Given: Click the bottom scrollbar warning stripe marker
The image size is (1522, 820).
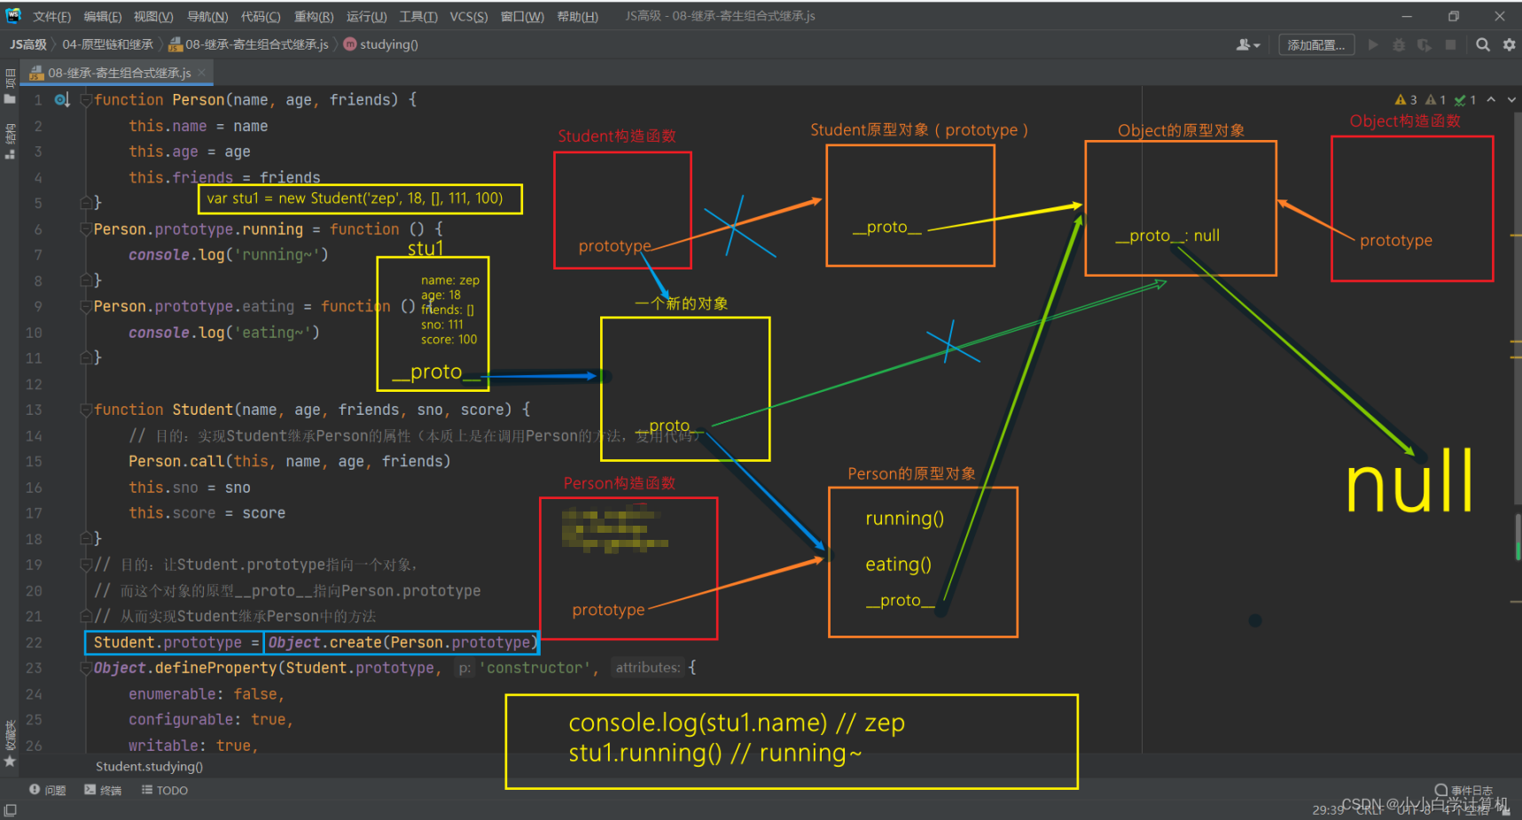Looking at the screenshot, I should pos(1516,602).
